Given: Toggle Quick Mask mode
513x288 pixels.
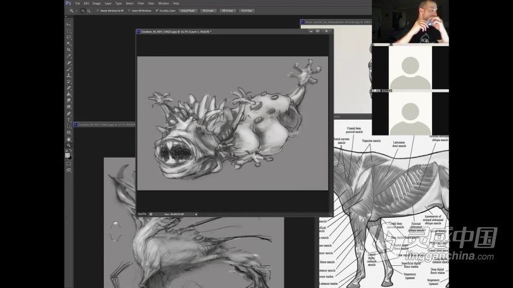Looking at the screenshot, I should [68, 164].
